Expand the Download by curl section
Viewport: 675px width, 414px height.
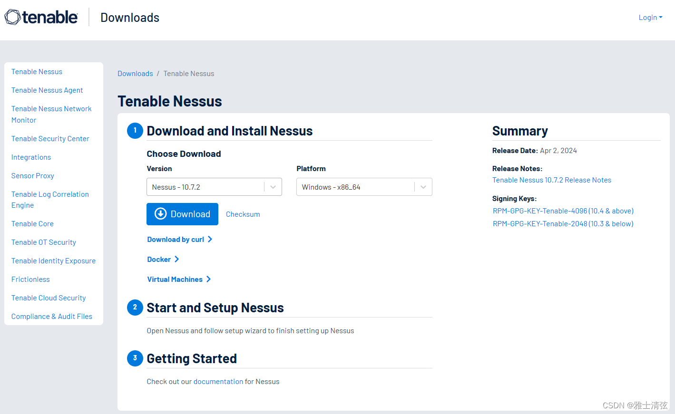180,240
